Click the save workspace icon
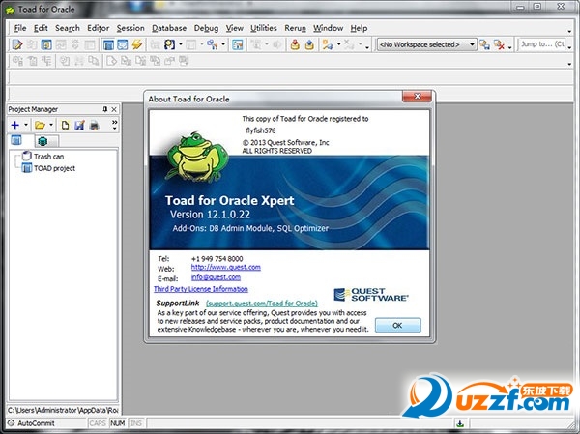 (x=484, y=44)
